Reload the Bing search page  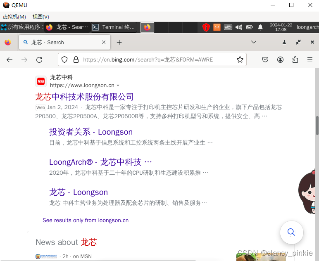click(x=39, y=60)
